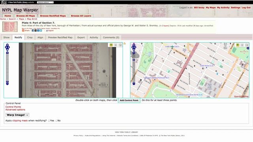The height and width of the screenshot is (142, 253).
Task: Open the OpenStreetMap attribution link
Action: click(x=242, y=96)
